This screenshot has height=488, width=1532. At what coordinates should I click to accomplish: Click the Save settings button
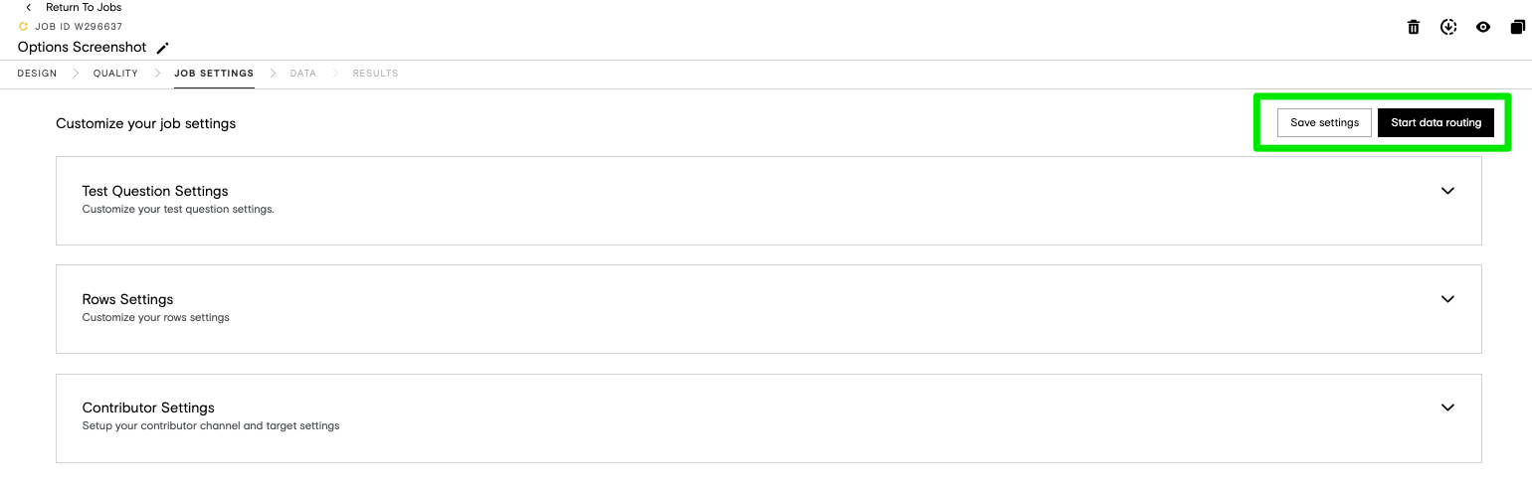(x=1324, y=122)
